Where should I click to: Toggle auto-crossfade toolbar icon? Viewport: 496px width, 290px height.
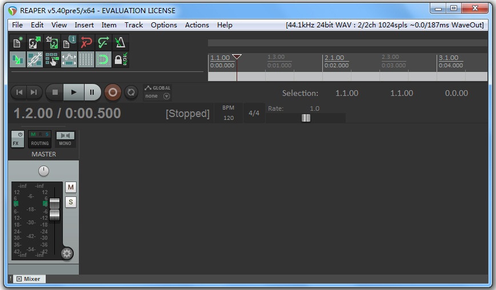coord(18,59)
